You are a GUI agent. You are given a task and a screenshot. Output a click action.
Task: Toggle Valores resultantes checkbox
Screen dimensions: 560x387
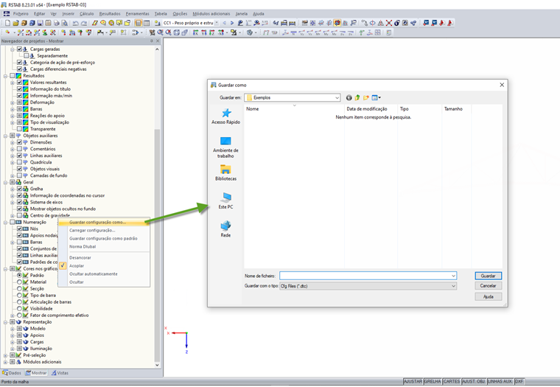click(x=19, y=82)
